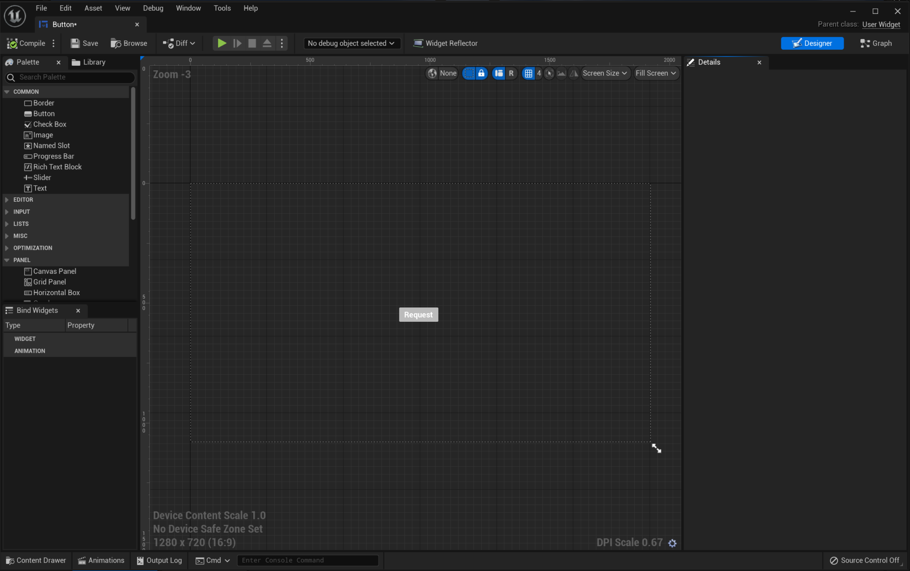Screen dimensions: 910x571
Task: Toggle the grid snapping button
Action: (529, 73)
